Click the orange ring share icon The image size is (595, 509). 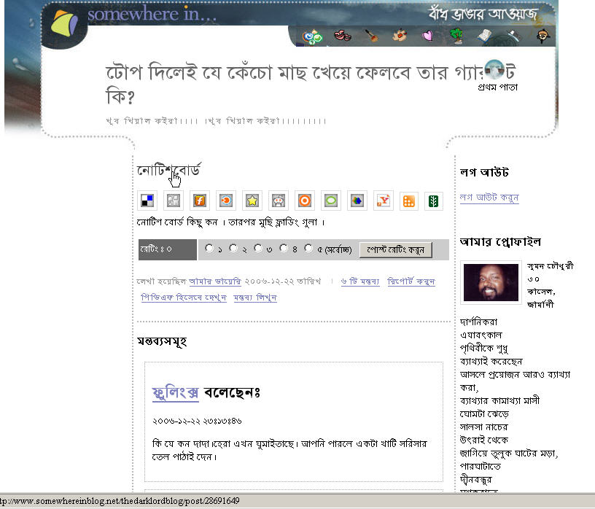(x=304, y=201)
